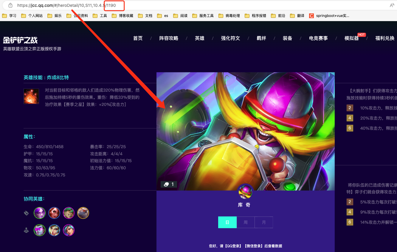Select the gold-bordered synergy hero in first row
The image size is (397, 252).
[x=83, y=213]
